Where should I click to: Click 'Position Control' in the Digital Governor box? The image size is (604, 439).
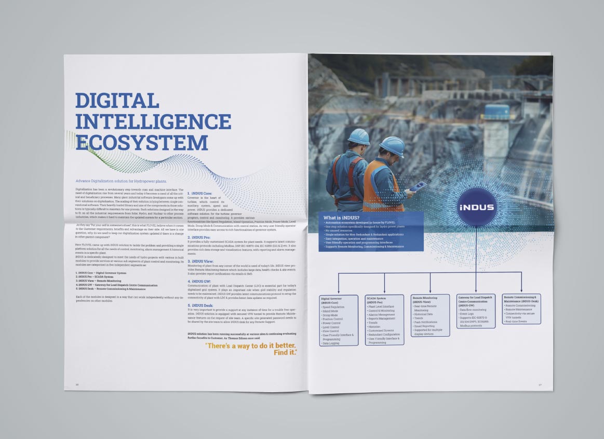pos(332,319)
